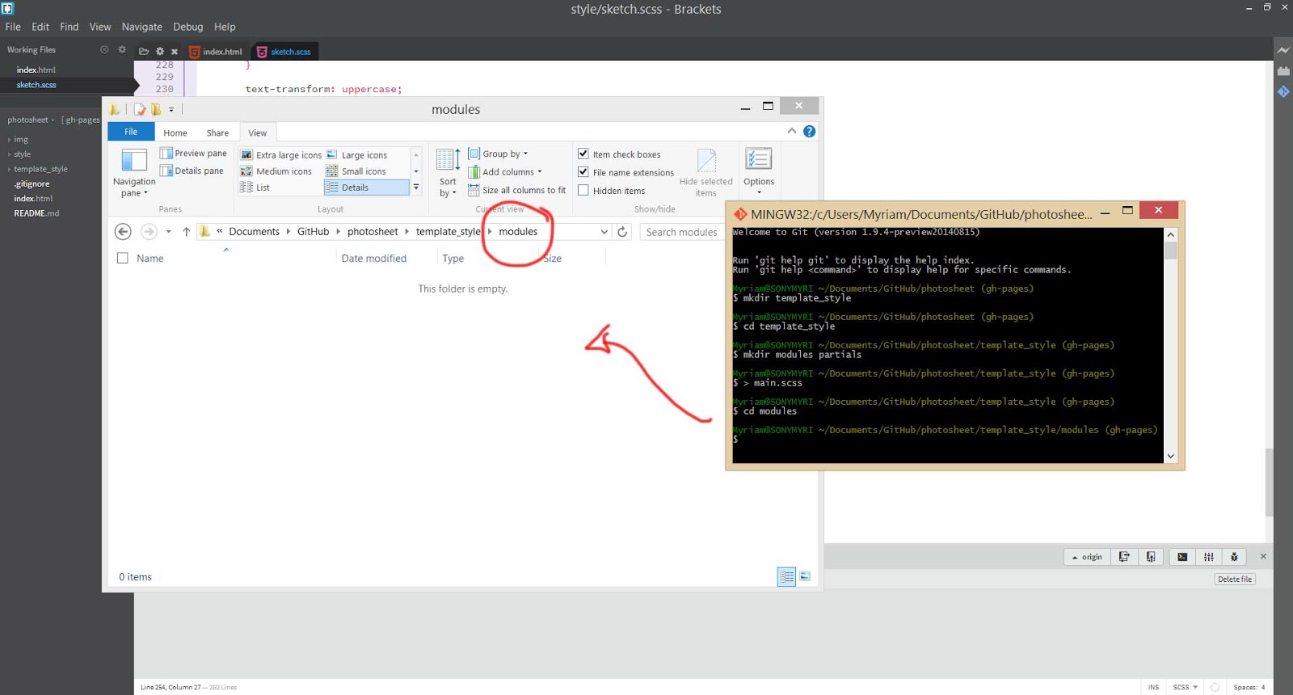Click the Navigation pane icon in ribbon
This screenshot has width=1293, height=695.
134,160
